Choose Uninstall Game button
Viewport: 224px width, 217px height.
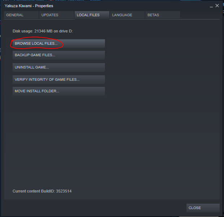coord(59,67)
